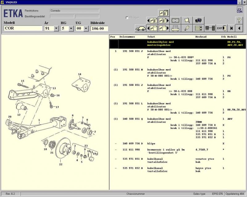Image resolution: width=247 pixels, height=197 pixels.
Task: Jump to first page arrow button
Action: pyautogui.click(x=231, y=28)
